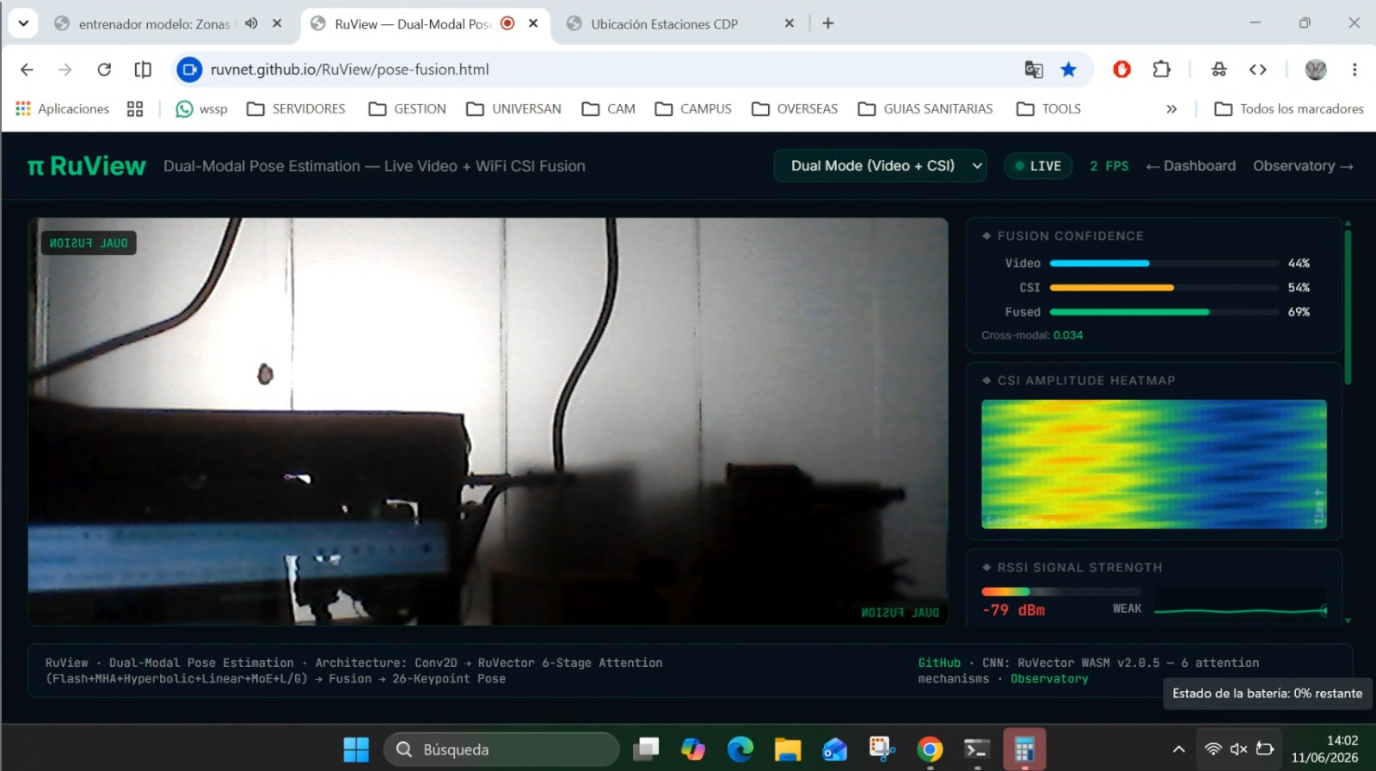The height and width of the screenshot is (771, 1376).
Task: Toggle the speaker mute icon in system tray
Action: click(x=1238, y=749)
